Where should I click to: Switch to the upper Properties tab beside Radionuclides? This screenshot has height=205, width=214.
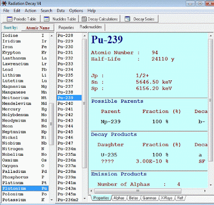66,27
